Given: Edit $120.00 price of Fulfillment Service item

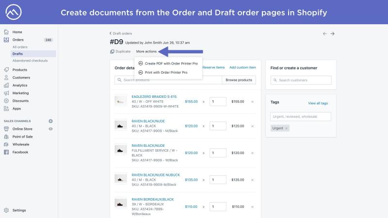Looking at the screenshot, I should (191, 153).
